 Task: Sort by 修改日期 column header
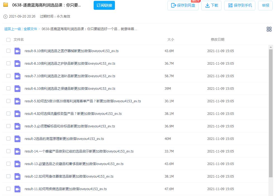tap(218, 40)
